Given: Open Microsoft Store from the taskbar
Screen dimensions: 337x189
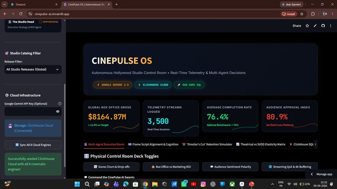Looking at the screenshot, I should point(135,184).
